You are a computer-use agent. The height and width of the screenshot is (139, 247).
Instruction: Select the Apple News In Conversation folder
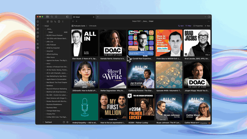pos(56,79)
